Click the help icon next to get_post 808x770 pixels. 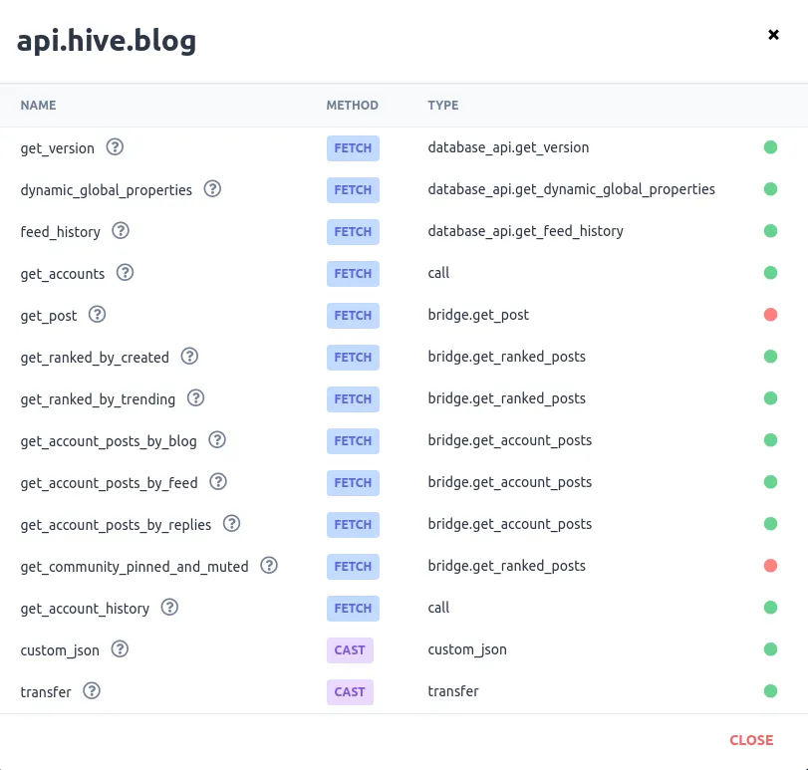97,314
